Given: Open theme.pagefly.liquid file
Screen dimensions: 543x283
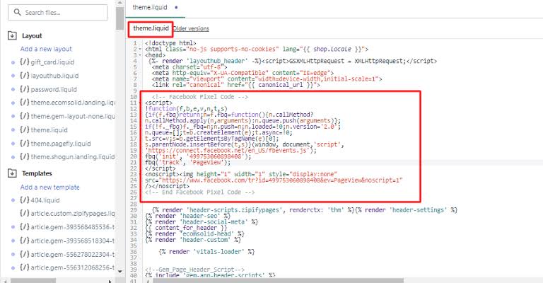Looking at the screenshot, I should point(61,144).
